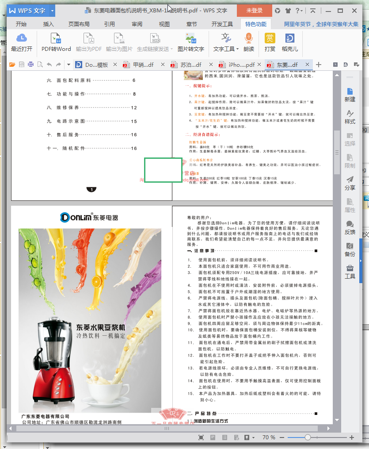
Task: Click the vertical scrollbar thumb
Action: (337, 152)
